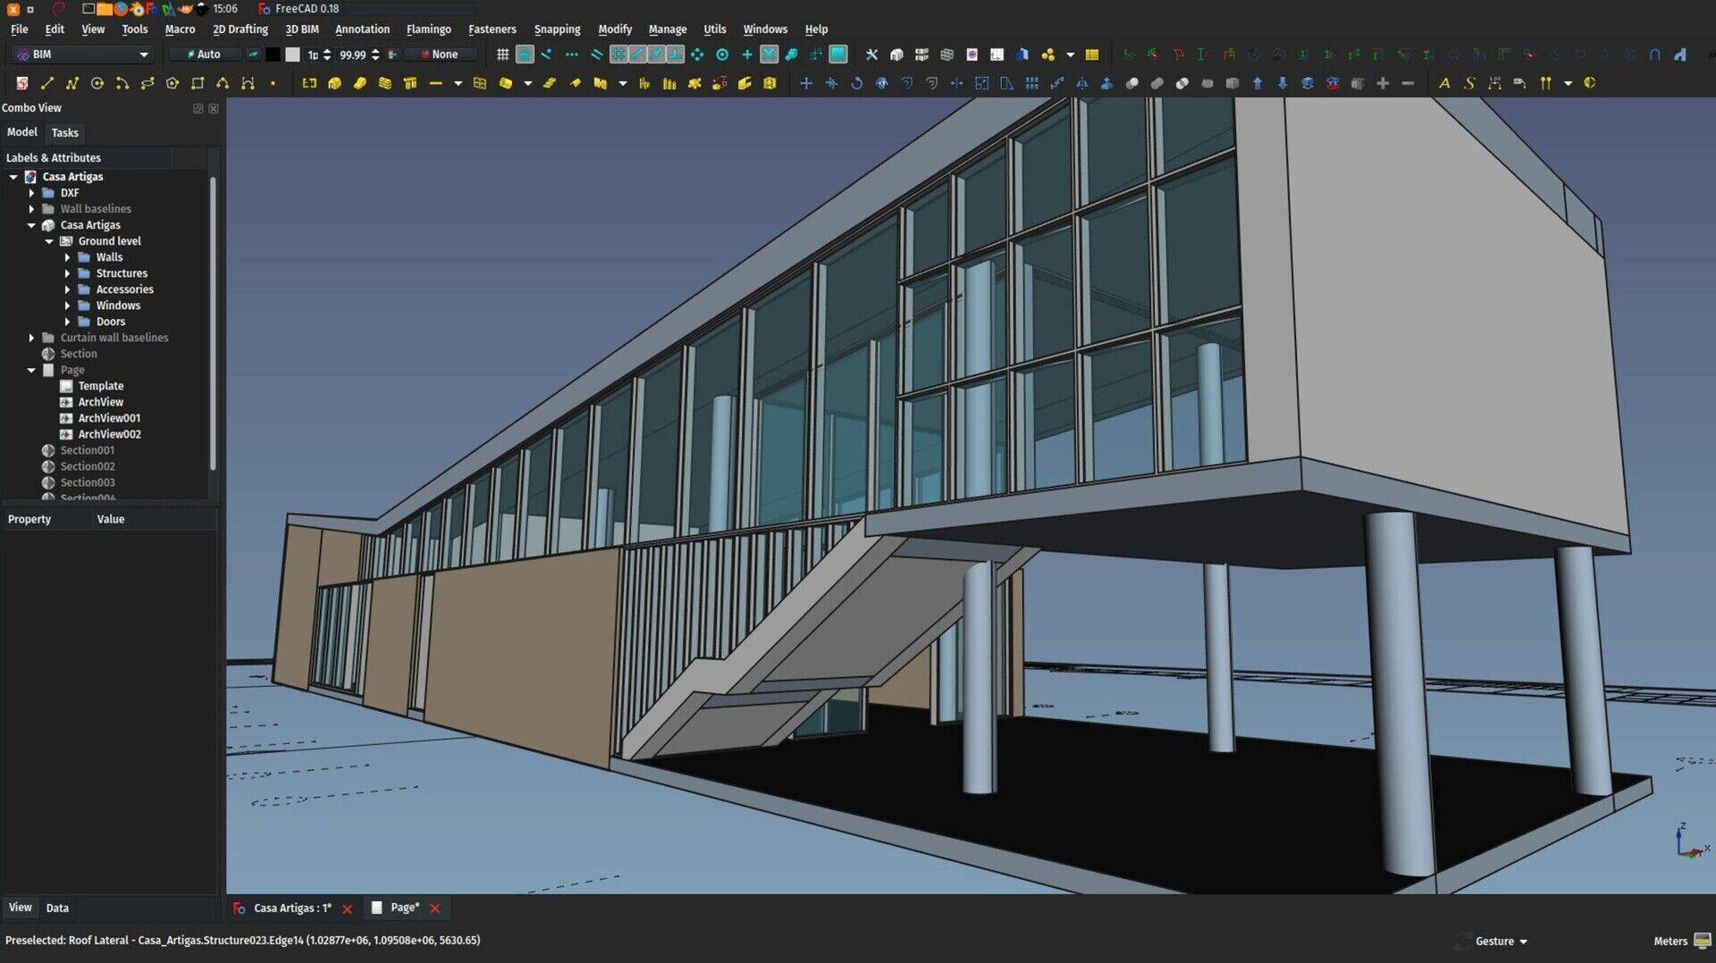This screenshot has width=1716, height=963.
Task: Select the Circle drawing tool
Action: tap(97, 83)
